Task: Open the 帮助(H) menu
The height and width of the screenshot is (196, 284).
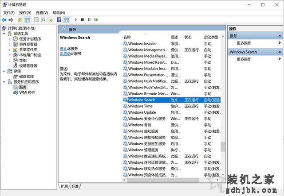Action: pos(59,13)
